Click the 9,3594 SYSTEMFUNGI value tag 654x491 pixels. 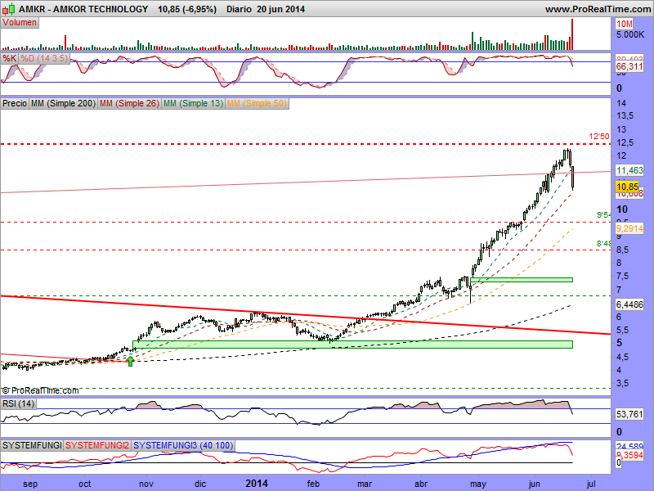click(629, 455)
